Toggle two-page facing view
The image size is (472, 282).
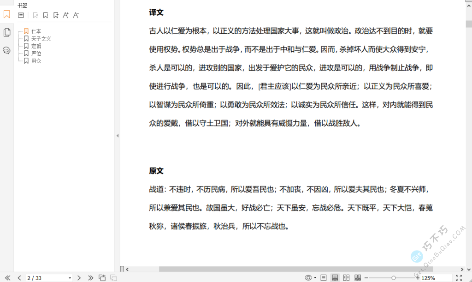pos(347,278)
